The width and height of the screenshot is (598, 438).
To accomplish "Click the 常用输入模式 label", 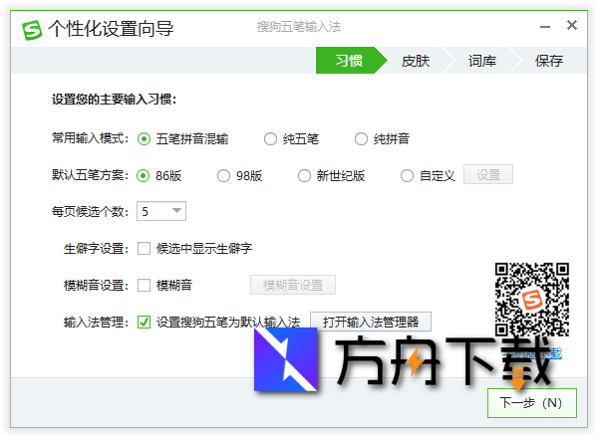I will click(x=90, y=138).
